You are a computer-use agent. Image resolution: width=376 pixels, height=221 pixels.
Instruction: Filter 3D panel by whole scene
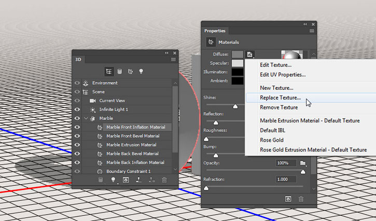pos(108,72)
